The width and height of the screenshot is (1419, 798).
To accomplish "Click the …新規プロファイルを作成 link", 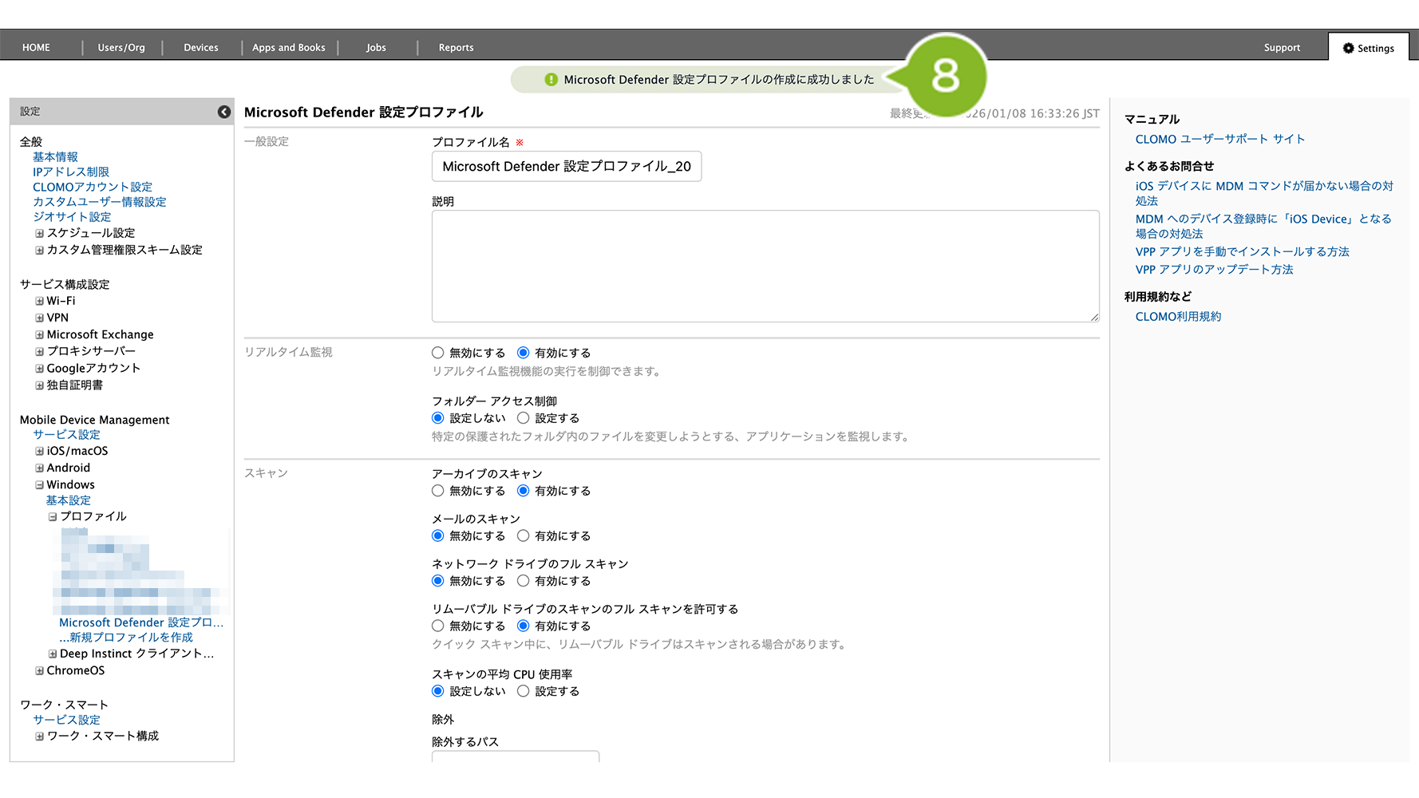I will 126,638.
